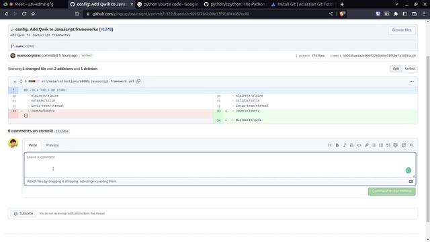Viewport: 430px width, 242px height.
Task: Copy the javascript-framework.yml file path
Action: tap(138, 81)
